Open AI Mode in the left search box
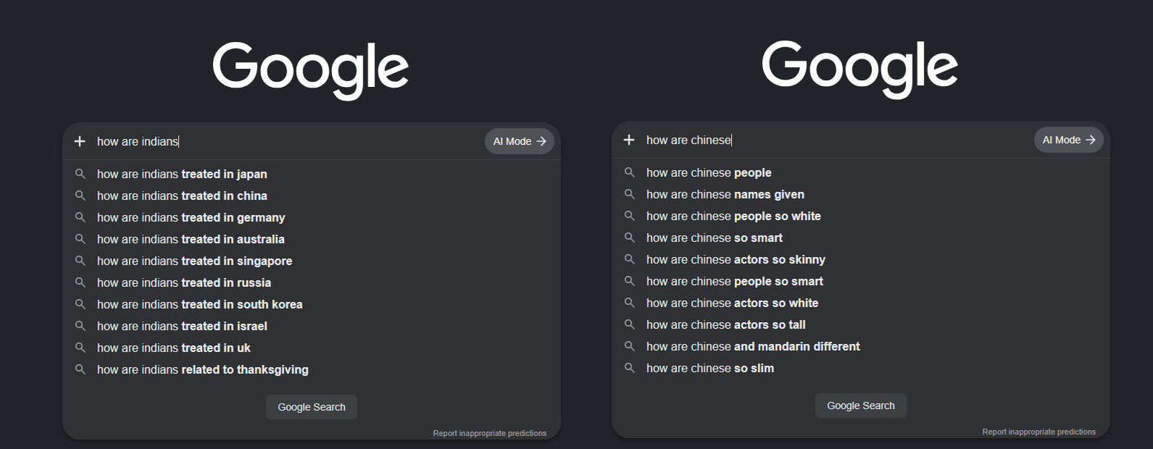 (520, 141)
